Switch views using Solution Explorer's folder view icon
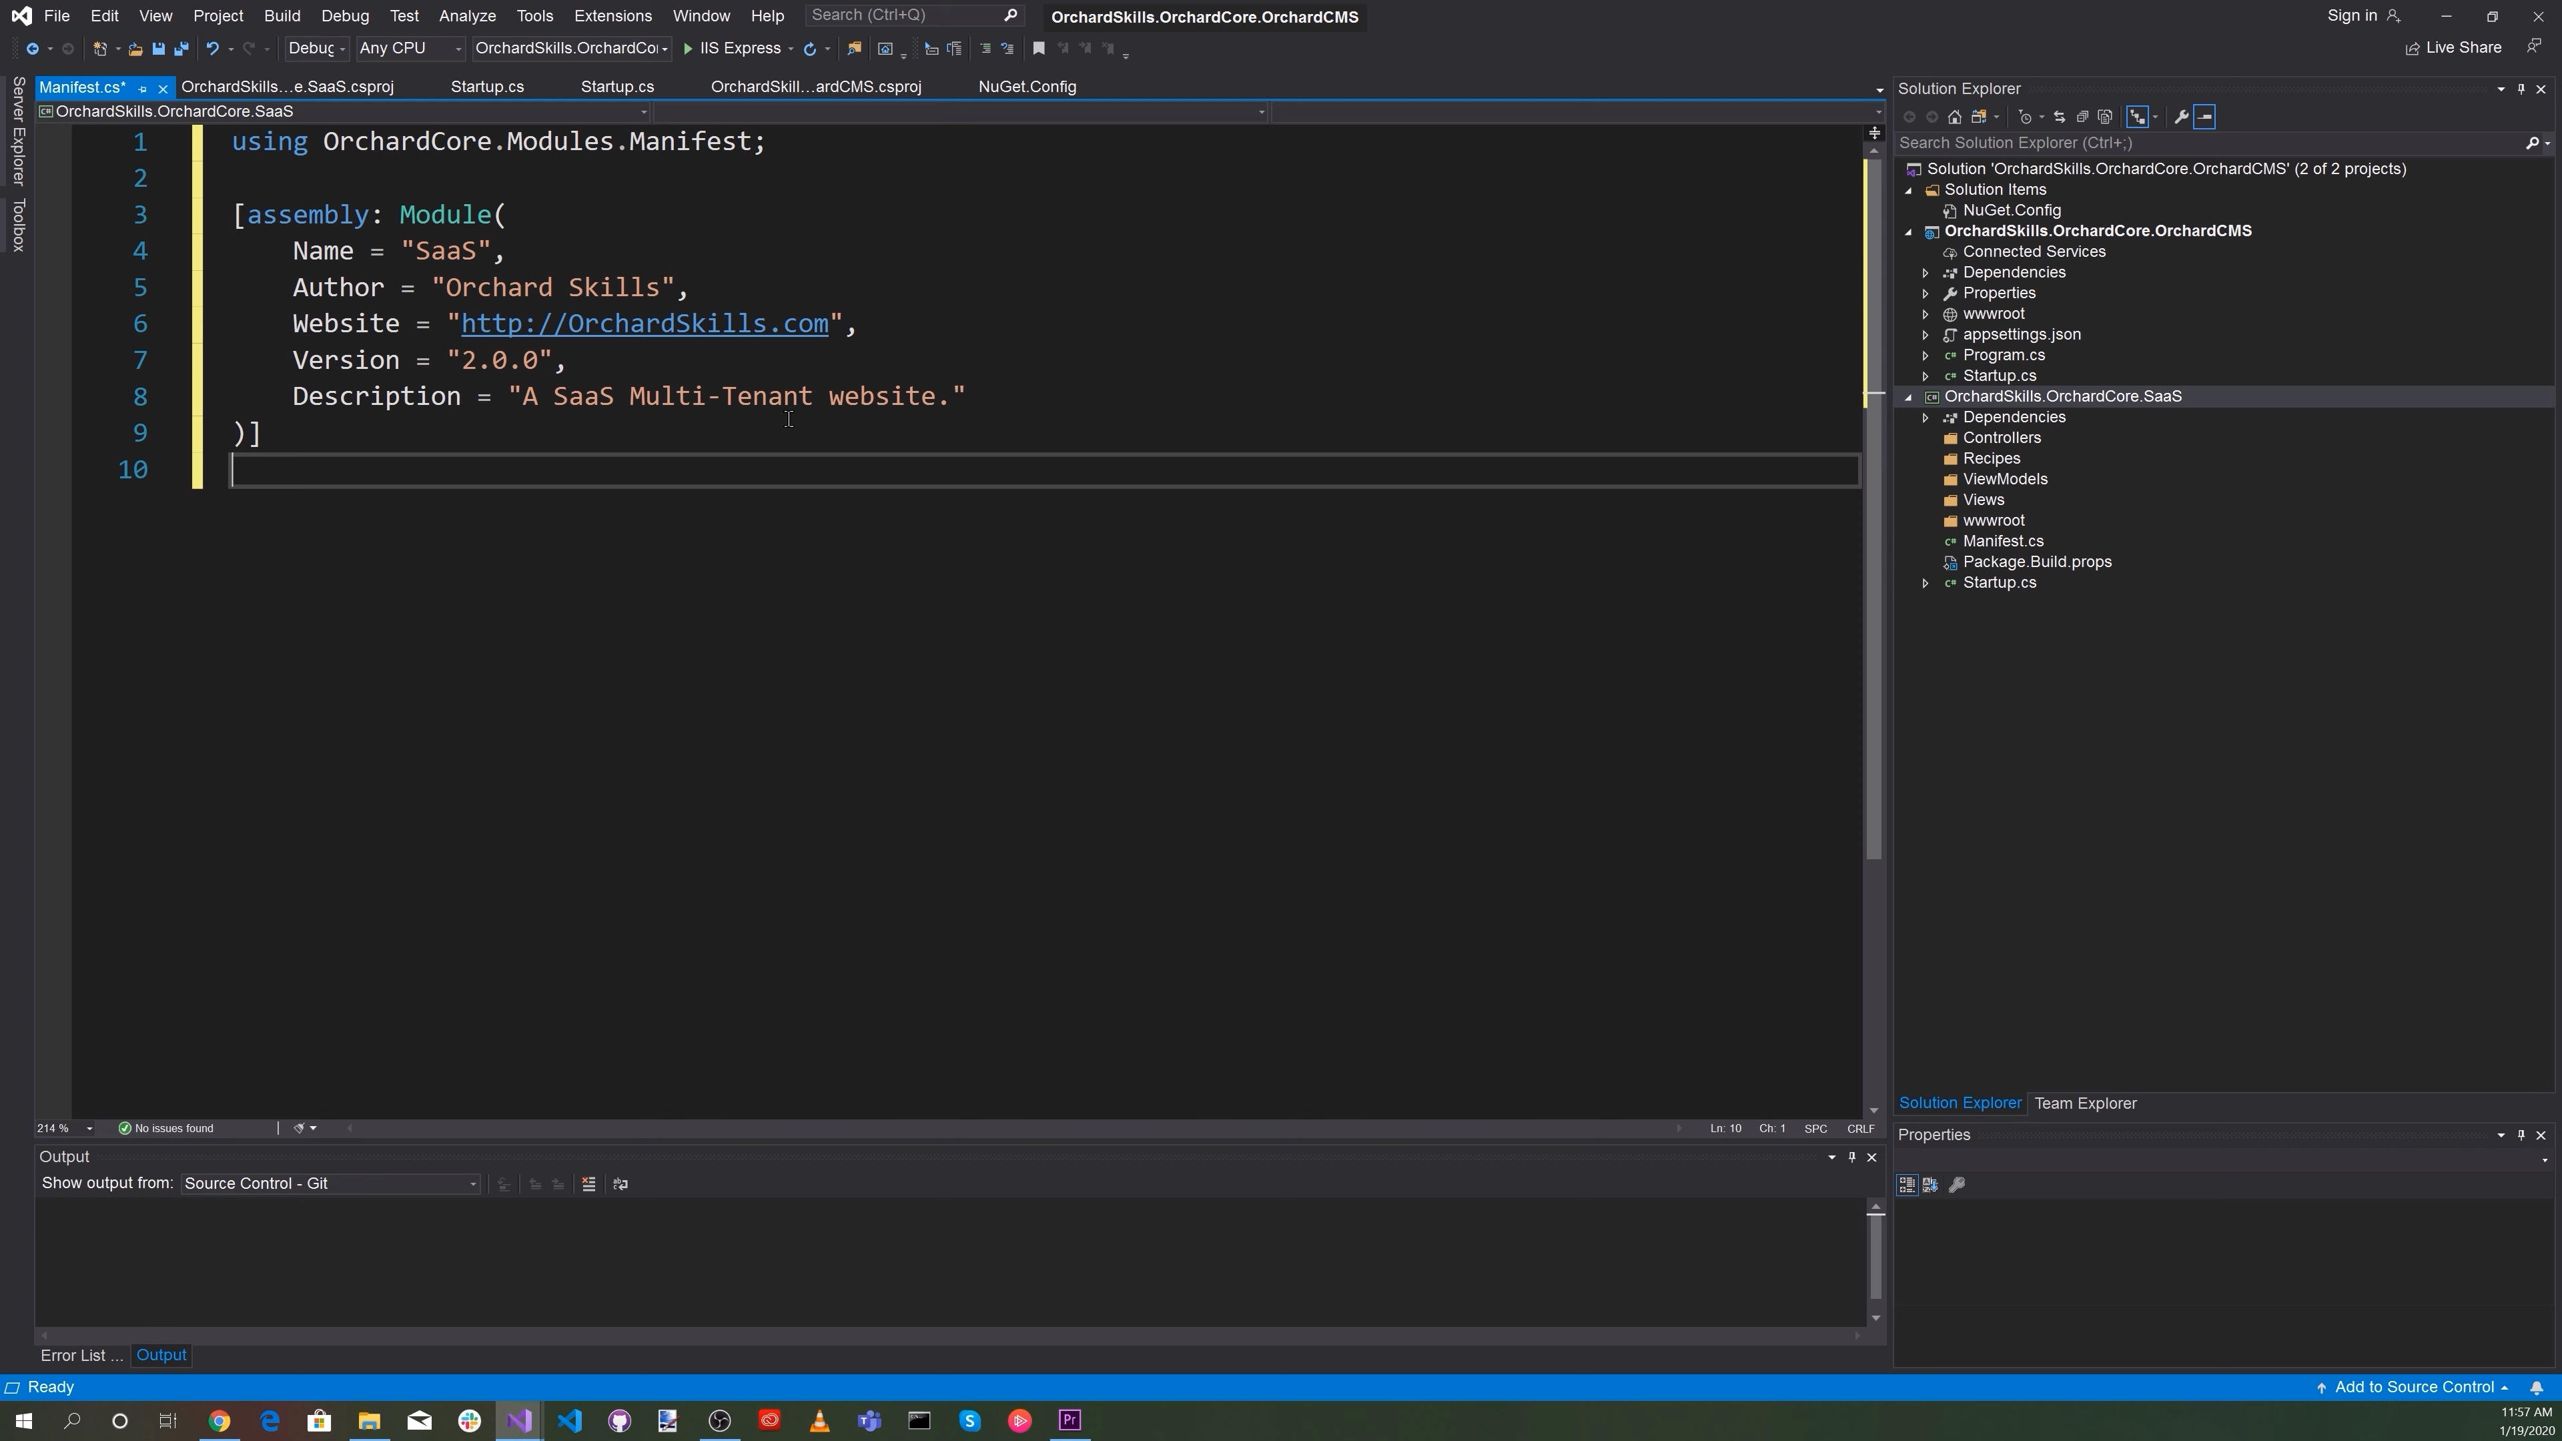Viewport: 2562px width, 1441px height. pyautogui.click(x=1979, y=117)
